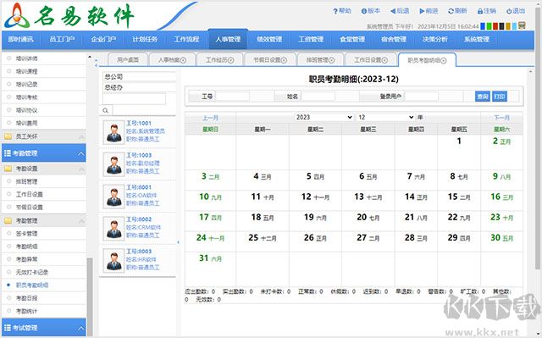Click the avatar of employee 工号:8002
The height and width of the screenshot is (338, 542).
[113, 228]
